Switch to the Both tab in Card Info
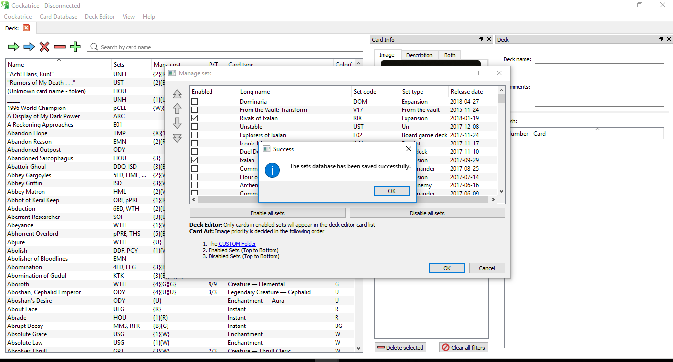This screenshot has width=673, height=362. [x=450, y=55]
